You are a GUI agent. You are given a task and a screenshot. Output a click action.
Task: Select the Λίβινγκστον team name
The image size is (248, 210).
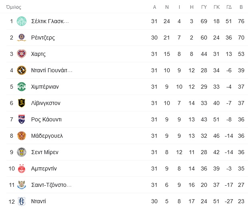coord(46,103)
